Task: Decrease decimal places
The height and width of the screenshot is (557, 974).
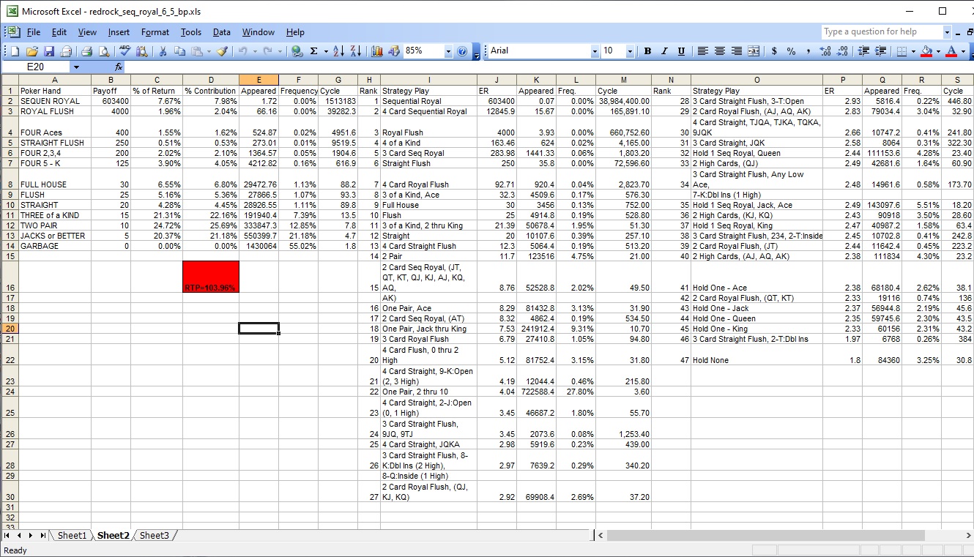Action: (x=842, y=51)
